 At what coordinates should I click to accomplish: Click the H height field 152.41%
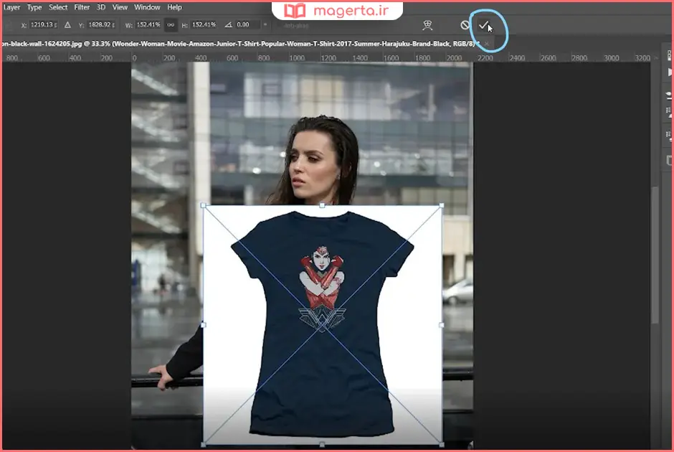point(204,25)
